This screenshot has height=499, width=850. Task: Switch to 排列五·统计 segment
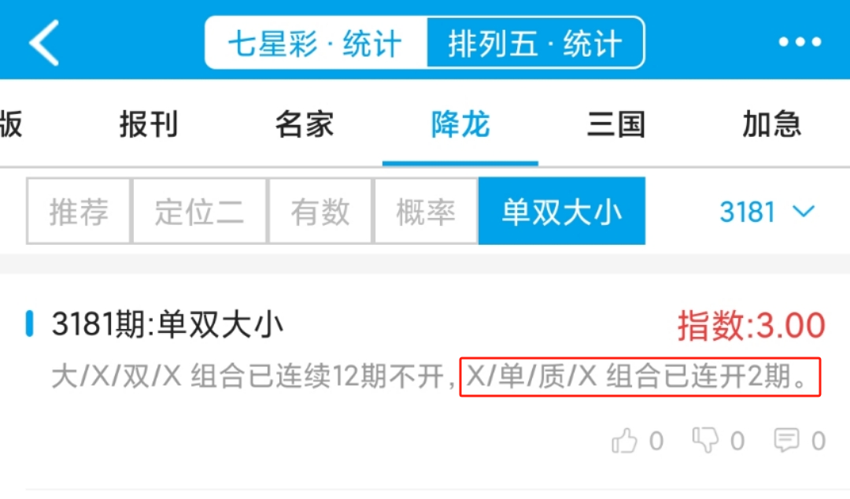[536, 43]
